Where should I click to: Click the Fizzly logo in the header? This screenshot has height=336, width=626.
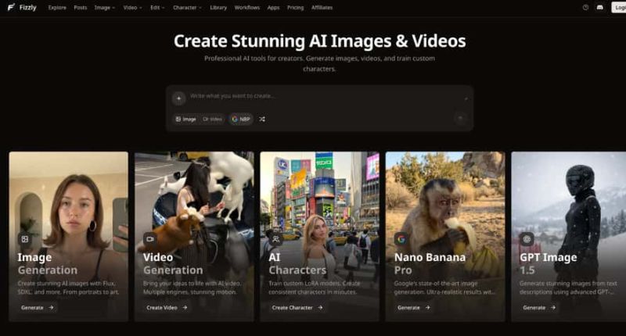[22, 7]
